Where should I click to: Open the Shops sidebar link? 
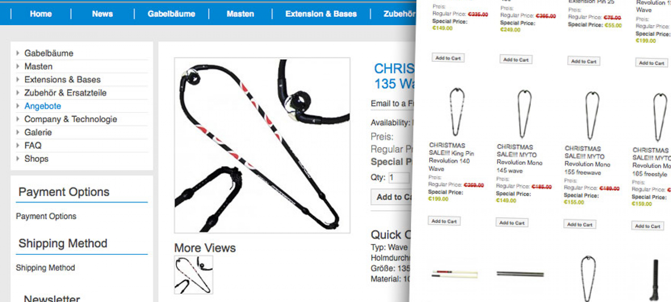(x=36, y=159)
